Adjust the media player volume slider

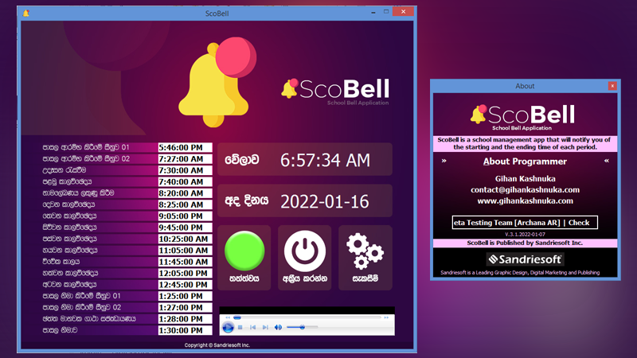[x=302, y=327]
